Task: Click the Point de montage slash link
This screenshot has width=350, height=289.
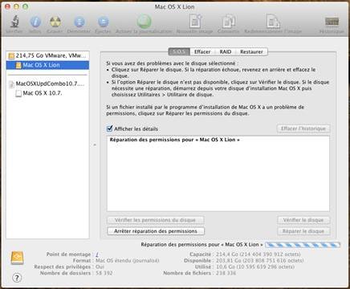Action: coord(97,254)
